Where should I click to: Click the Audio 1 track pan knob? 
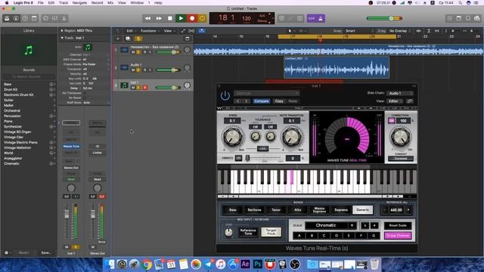(x=187, y=67)
